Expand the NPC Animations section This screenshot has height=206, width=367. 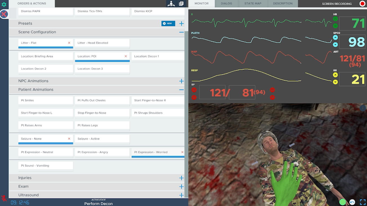[181, 81]
